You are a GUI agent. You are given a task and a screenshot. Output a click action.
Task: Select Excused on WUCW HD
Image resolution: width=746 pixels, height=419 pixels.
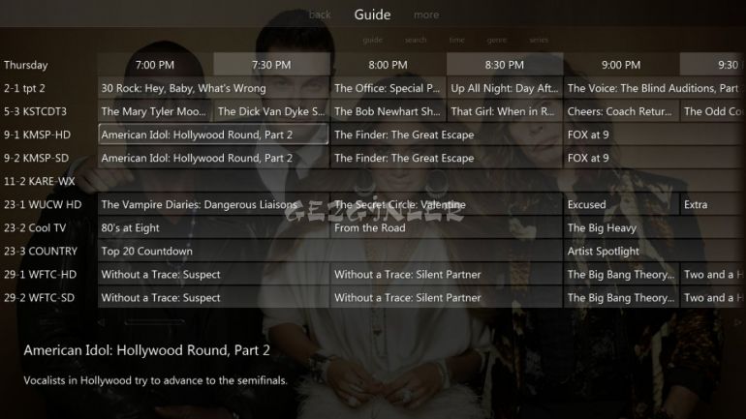(621, 205)
